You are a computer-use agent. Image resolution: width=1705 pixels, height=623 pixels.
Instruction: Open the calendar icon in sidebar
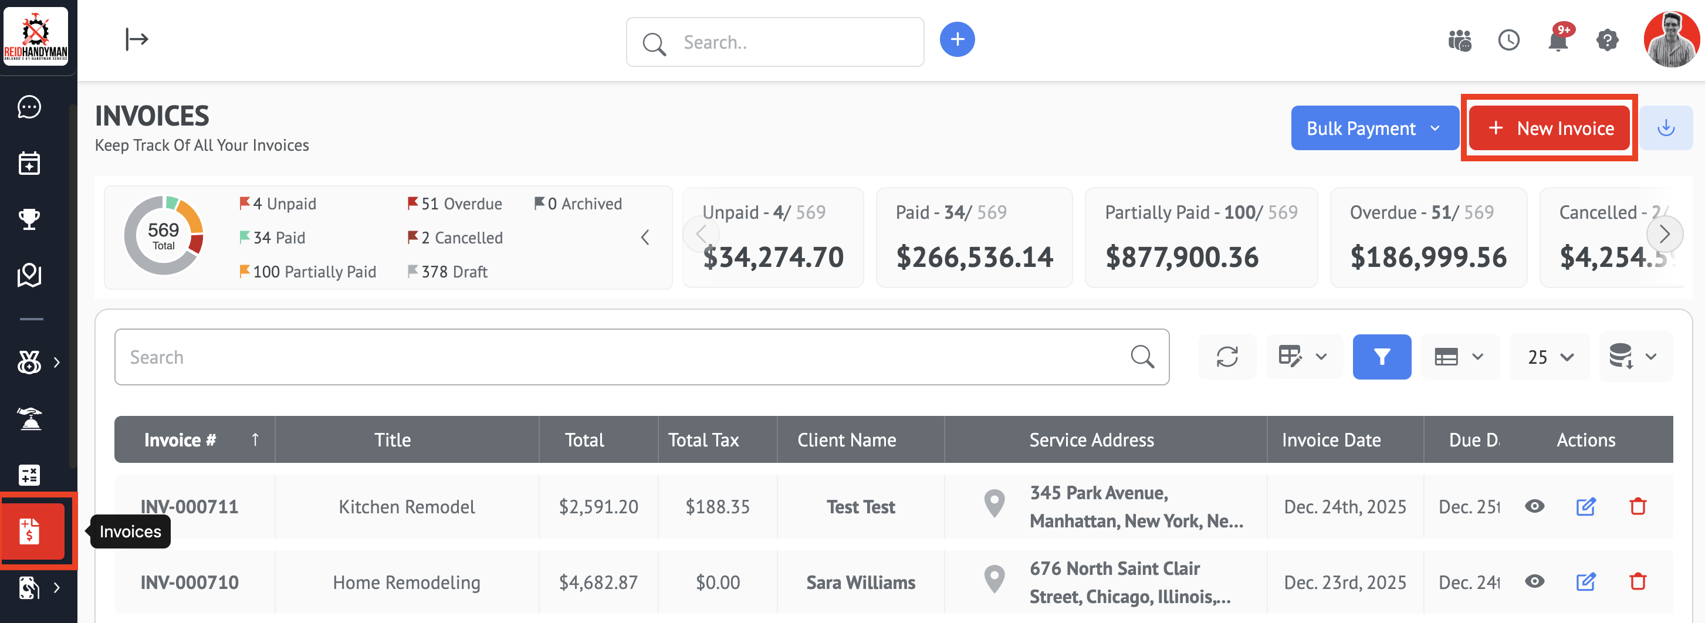29,163
